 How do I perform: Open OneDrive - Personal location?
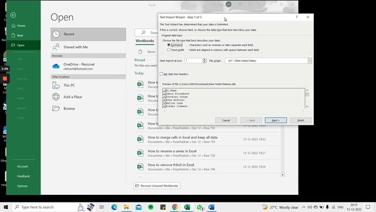tap(88, 67)
